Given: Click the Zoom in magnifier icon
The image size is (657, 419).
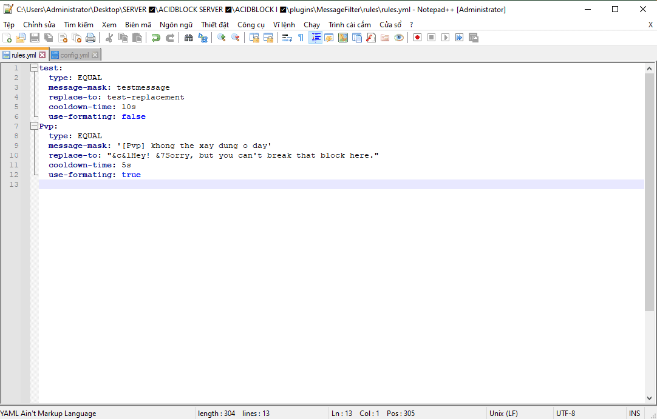Looking at the screenshot, I should pyautogui.click(x=222, y=38).
